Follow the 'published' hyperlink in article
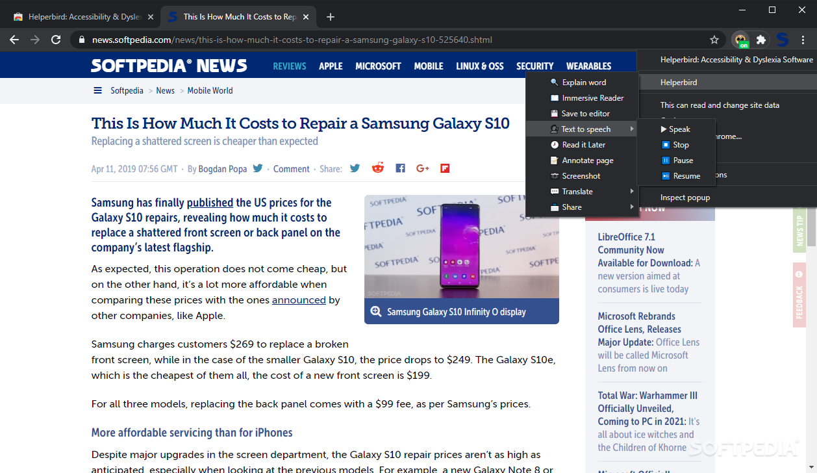The width and height of the screenshot is (817, 473). click(210, 203)
